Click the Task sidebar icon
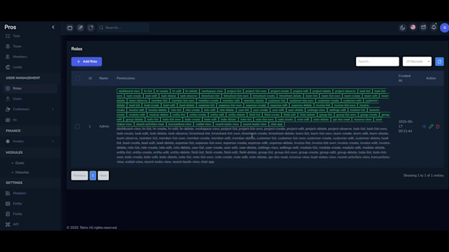 point(8,36)
